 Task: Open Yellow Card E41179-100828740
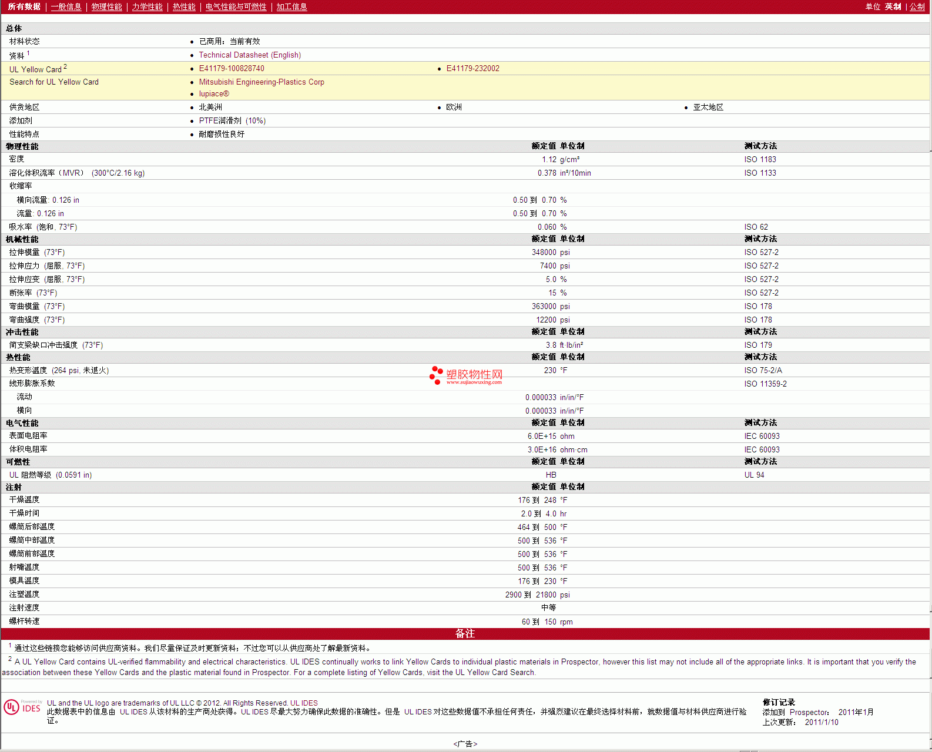[x=232, y=69]
